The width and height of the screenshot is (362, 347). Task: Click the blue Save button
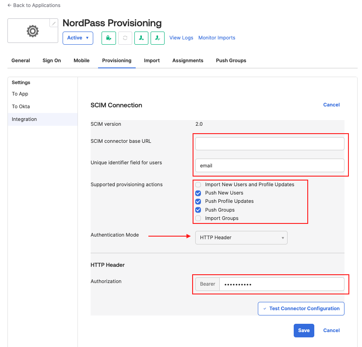pyautogui.click(x=304, y=330)
